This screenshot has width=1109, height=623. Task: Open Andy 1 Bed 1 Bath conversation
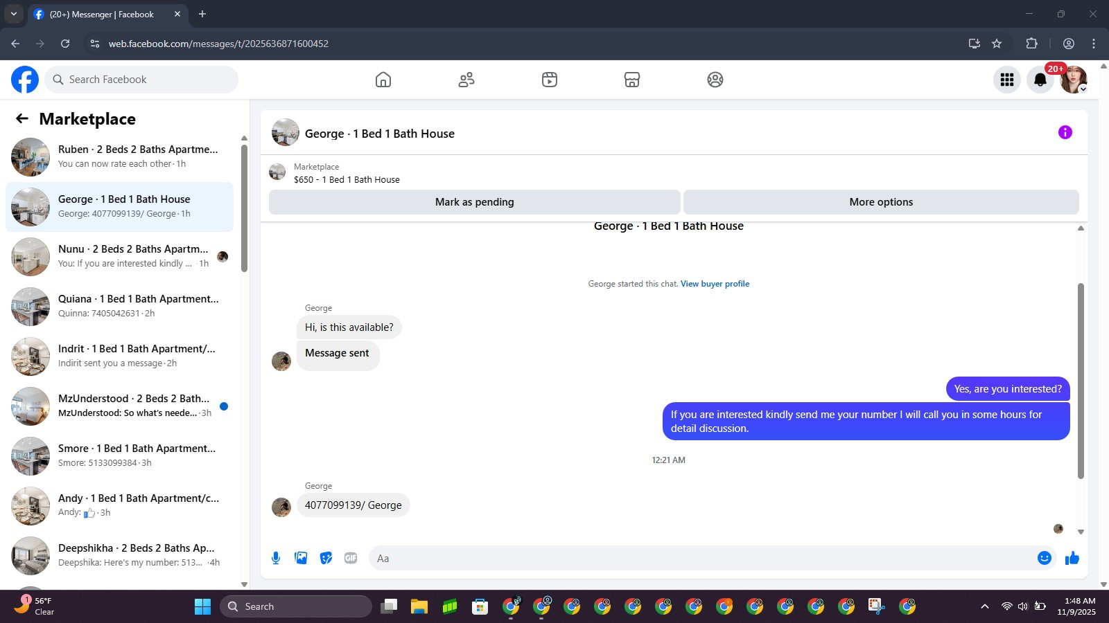point(119,506)
